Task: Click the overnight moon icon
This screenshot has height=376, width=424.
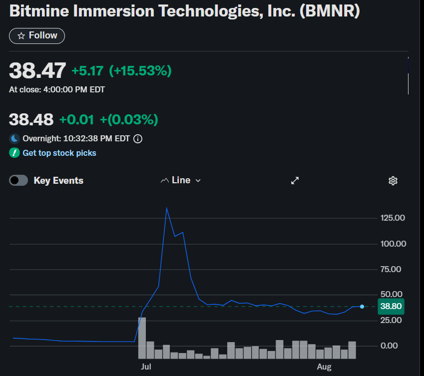Action: [x=14, y=139]
